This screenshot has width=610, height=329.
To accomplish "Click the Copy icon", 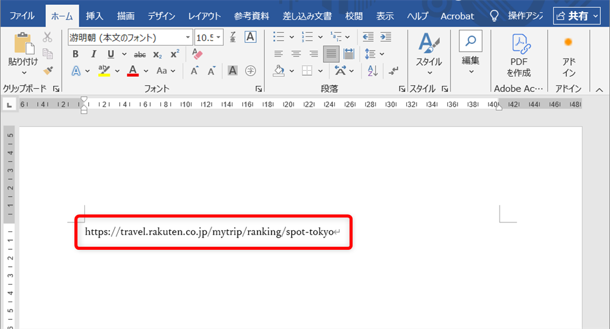I will coord(48,54).
